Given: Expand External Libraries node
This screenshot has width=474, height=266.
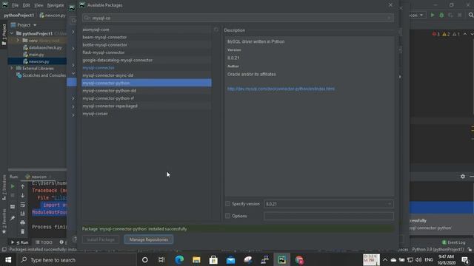Looking at the screenshot, I should point(12,69).
